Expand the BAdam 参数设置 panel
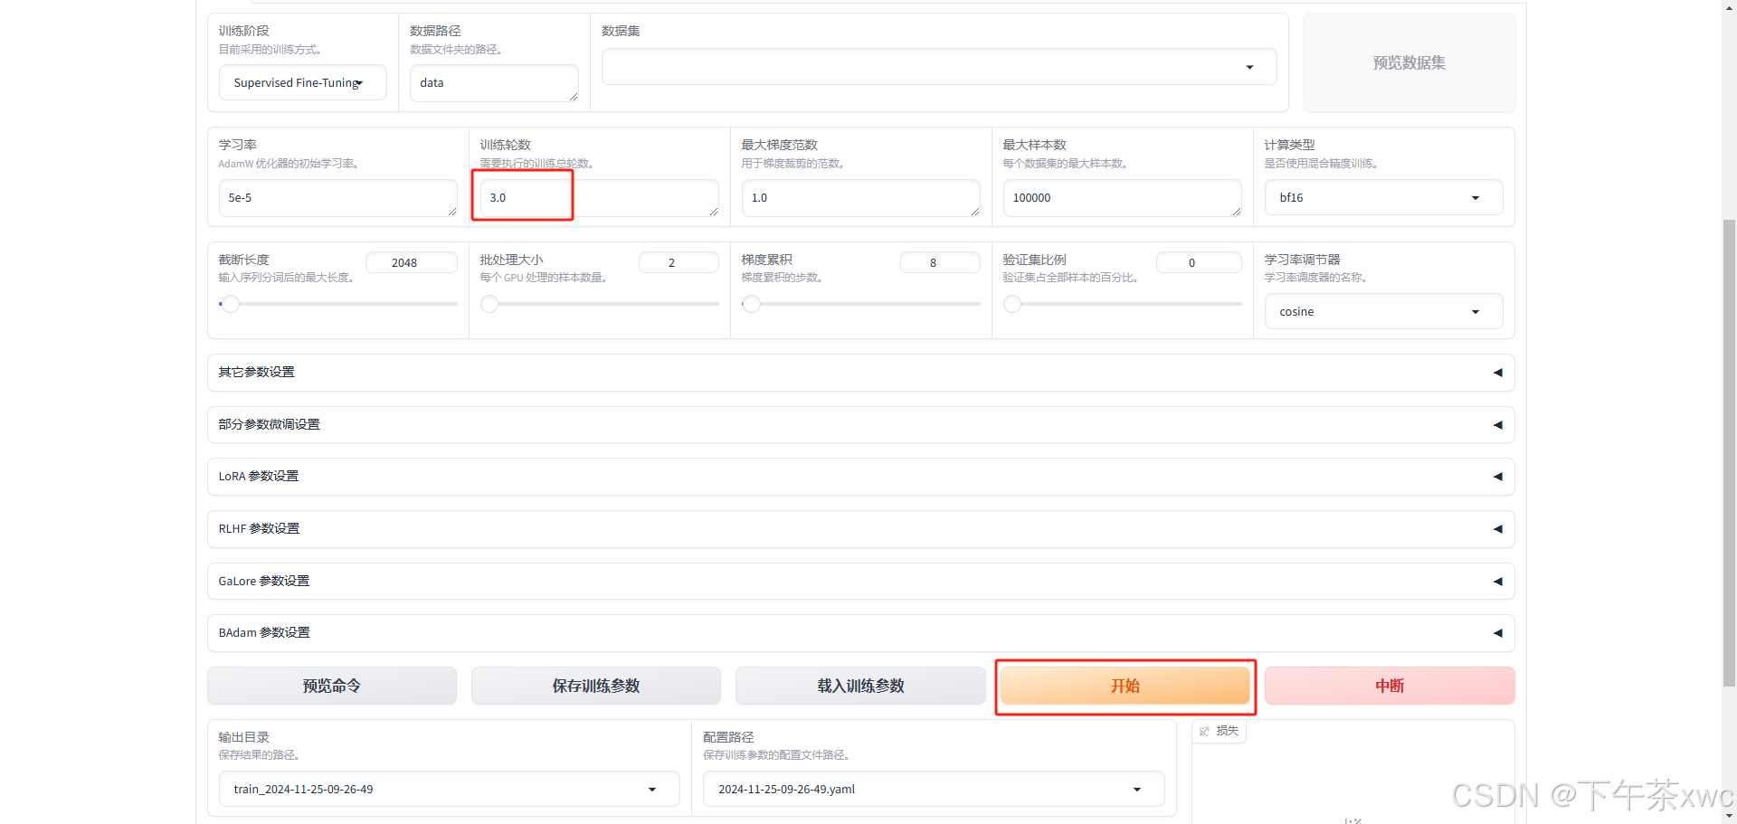The image size is (1737, 824). coord(859,633)
